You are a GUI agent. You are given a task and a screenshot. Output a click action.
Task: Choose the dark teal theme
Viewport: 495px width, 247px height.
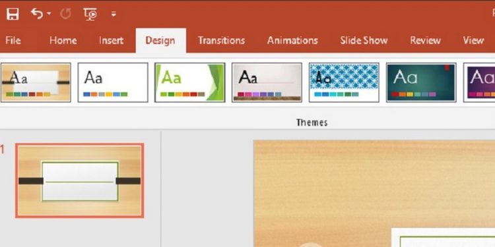pos(421,82)
